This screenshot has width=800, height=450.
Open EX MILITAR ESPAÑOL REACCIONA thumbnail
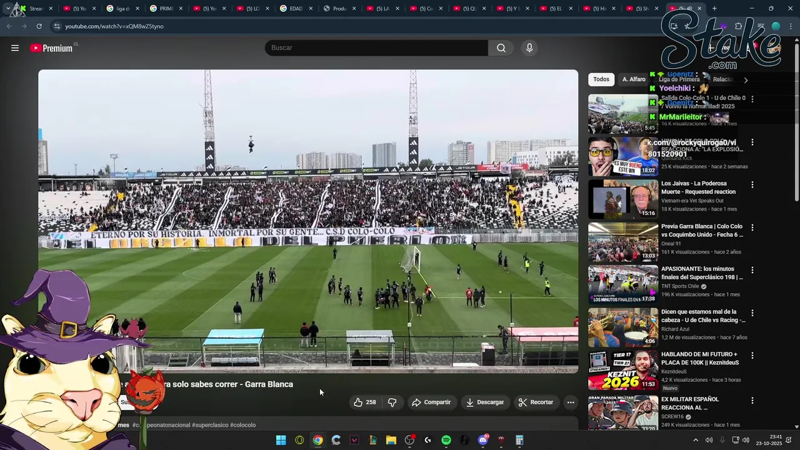[x=623, y=412]
